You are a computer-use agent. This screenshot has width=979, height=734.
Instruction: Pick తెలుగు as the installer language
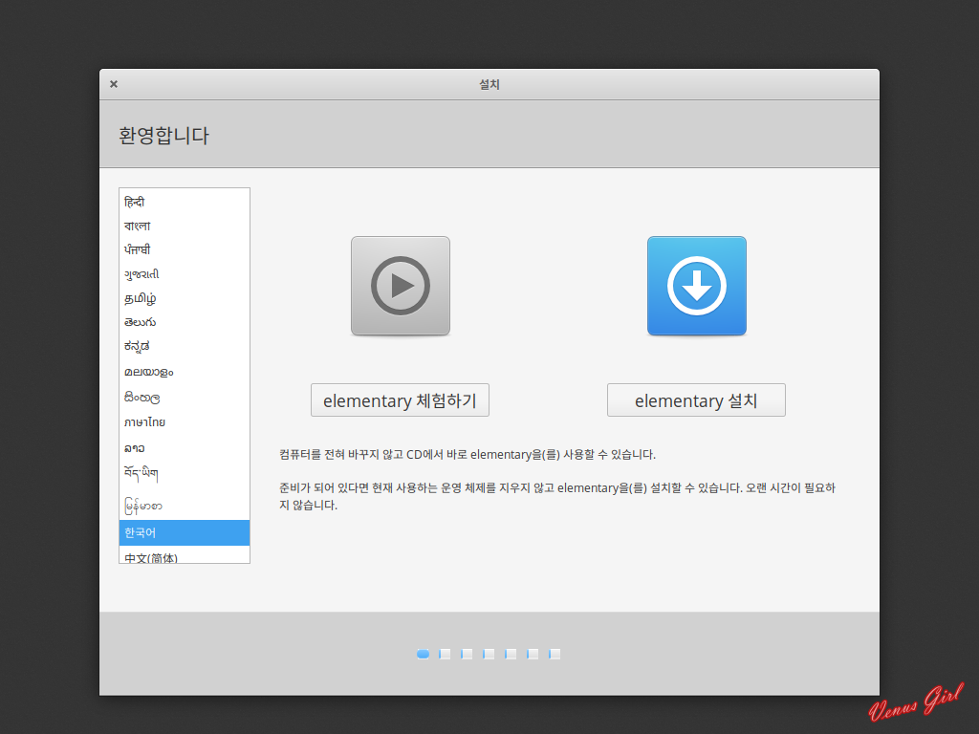click(185, 322)
